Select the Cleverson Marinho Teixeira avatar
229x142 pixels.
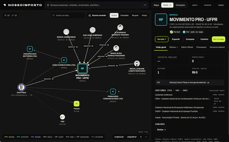click(120, 27)
